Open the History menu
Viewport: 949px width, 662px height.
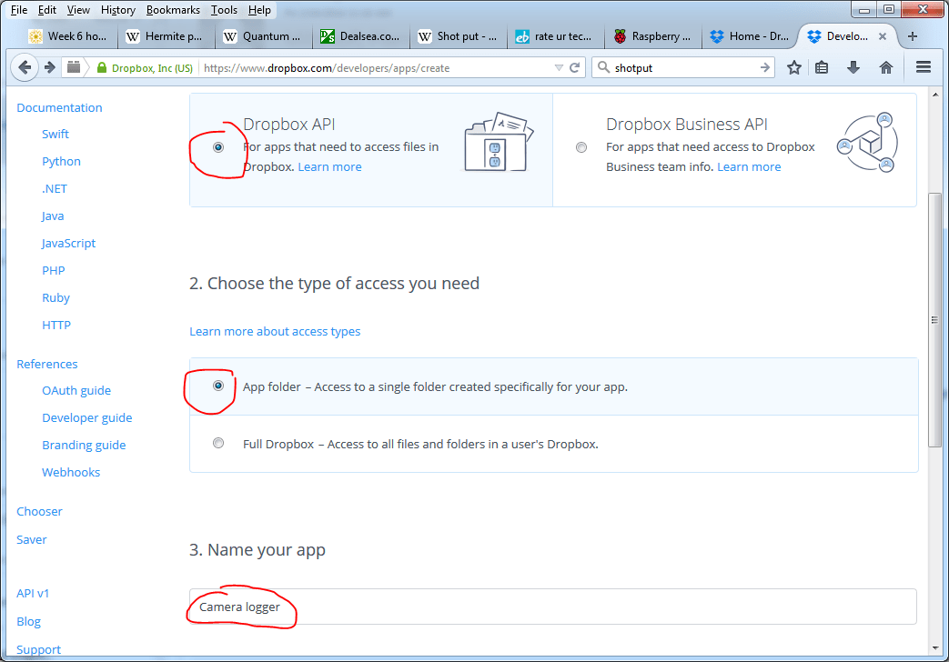(x=118, y=10)
